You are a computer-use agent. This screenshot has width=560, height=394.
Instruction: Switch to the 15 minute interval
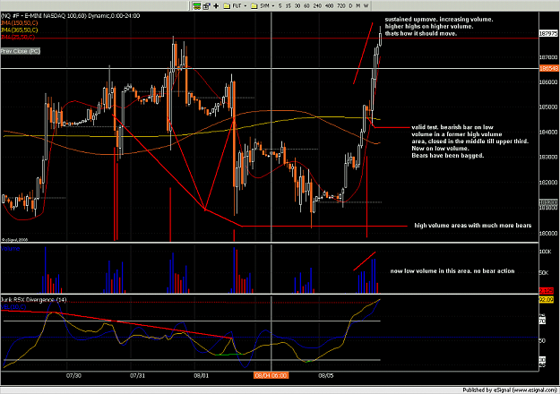288,5
